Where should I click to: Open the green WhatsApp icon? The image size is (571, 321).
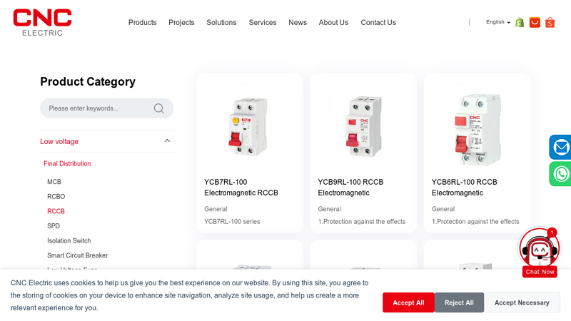pyautogui.click(x=560, y=174)
